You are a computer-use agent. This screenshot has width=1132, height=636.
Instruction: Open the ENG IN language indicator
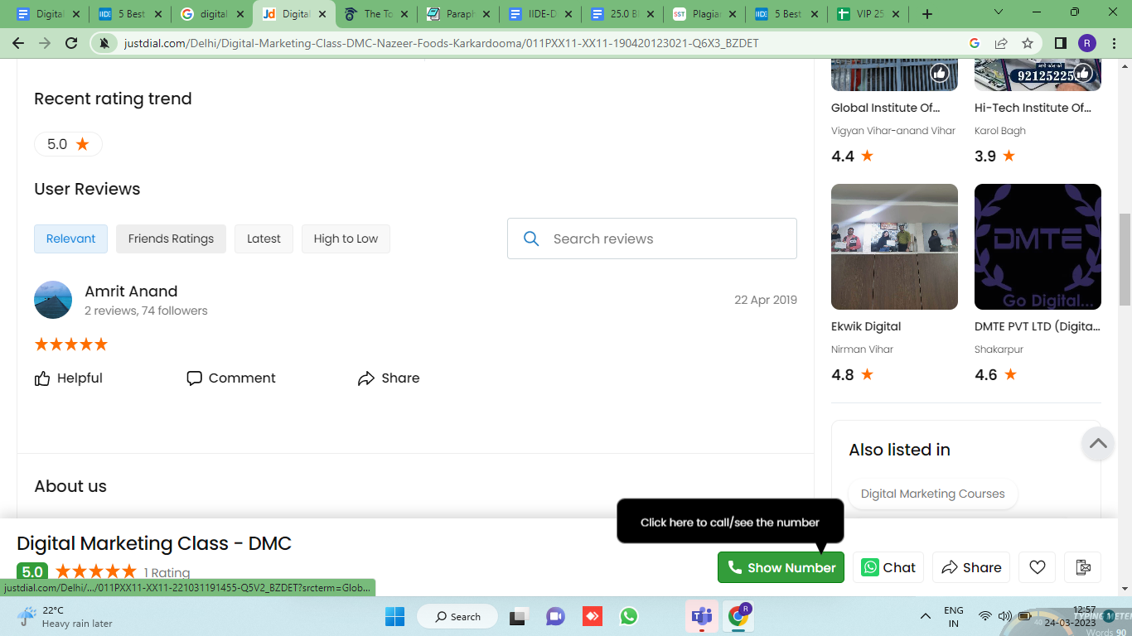coord(954,616)
